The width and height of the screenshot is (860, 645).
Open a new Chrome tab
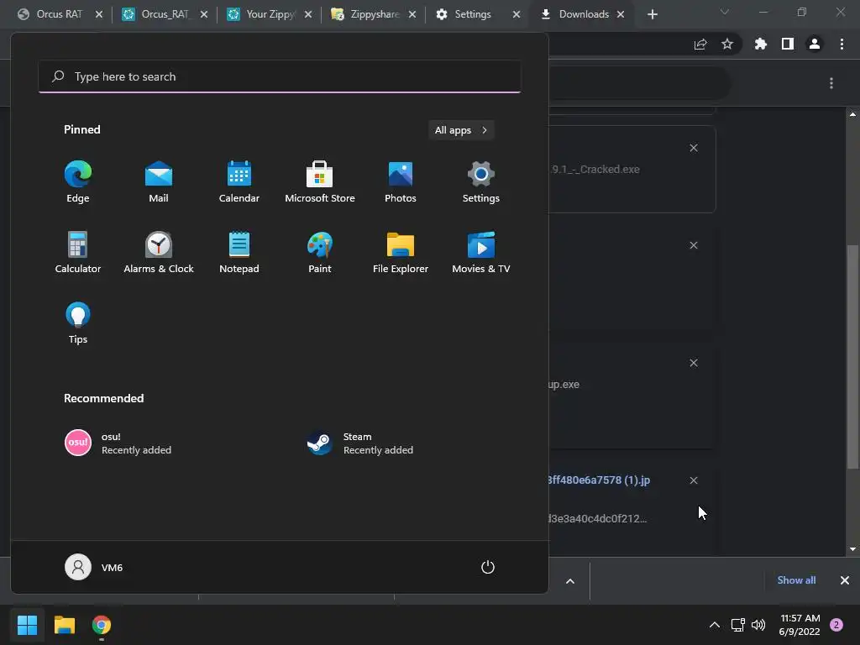652,15
